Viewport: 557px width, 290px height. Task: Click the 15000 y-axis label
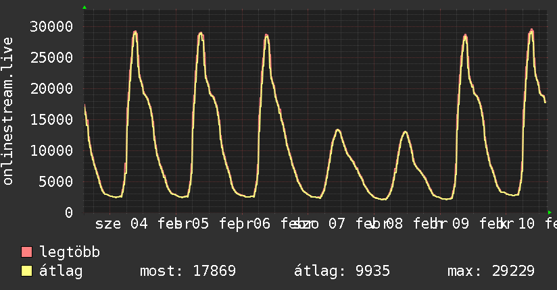[51, 119]
